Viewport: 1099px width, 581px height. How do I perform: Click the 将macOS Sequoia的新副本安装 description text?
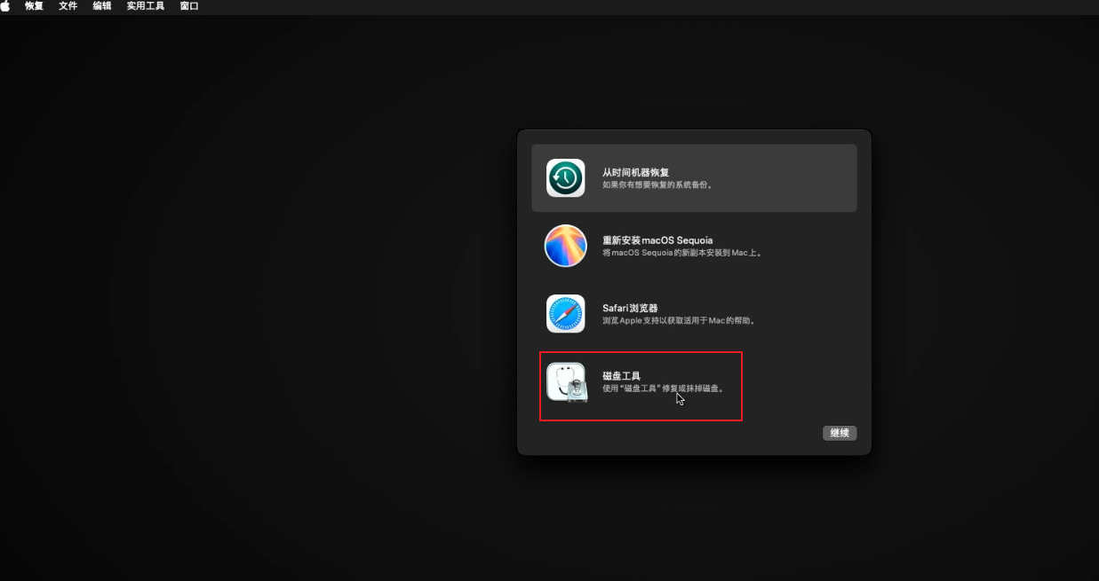(682, 253)
